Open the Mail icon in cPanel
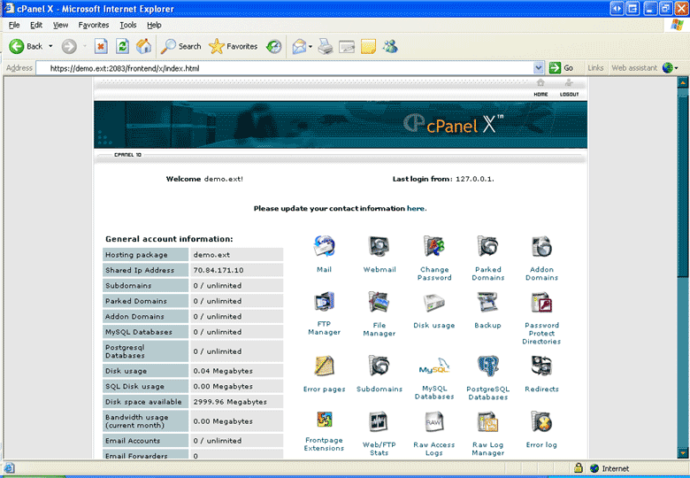 [325, 246]
